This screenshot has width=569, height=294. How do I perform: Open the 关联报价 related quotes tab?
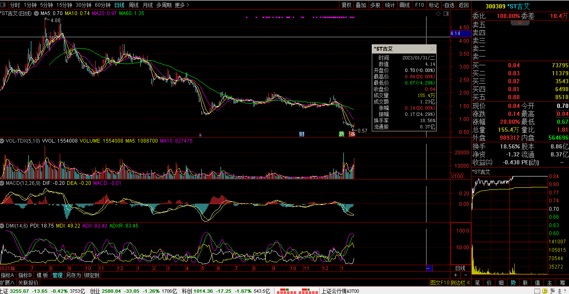(28, 283)
